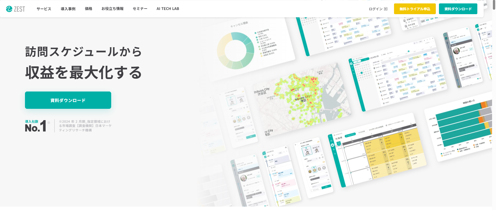Screen dimensions: 496x210
Task: Open the サービス menu
Action: [x=44, y=9]
